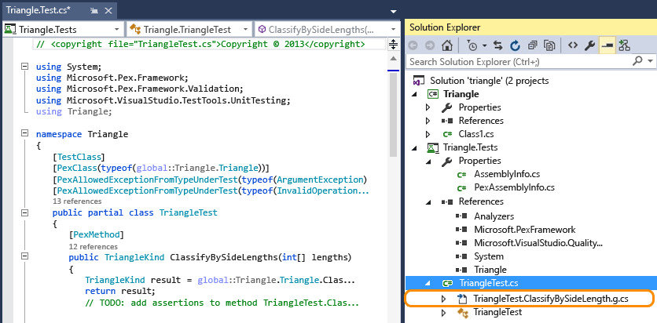Collapse References under Triangle.Tests
Screen dimensions: 657x323
tap(428, 201)
